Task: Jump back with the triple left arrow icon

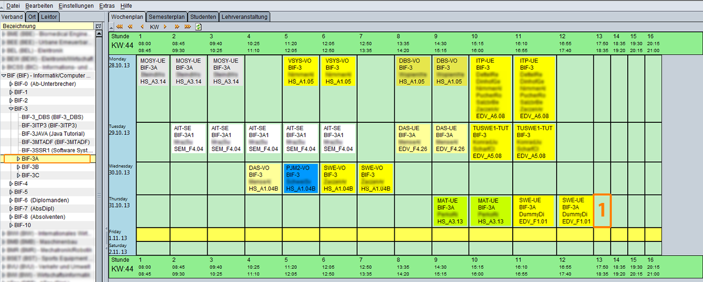Action: point(119,26)
